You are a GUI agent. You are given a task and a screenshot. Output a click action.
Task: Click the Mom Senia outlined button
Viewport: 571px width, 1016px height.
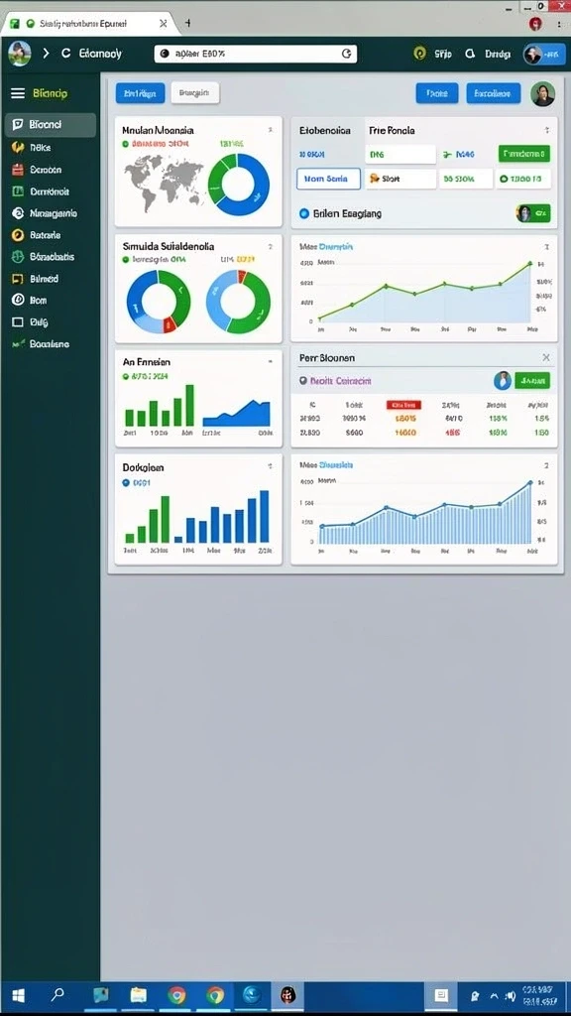[328, 179]
